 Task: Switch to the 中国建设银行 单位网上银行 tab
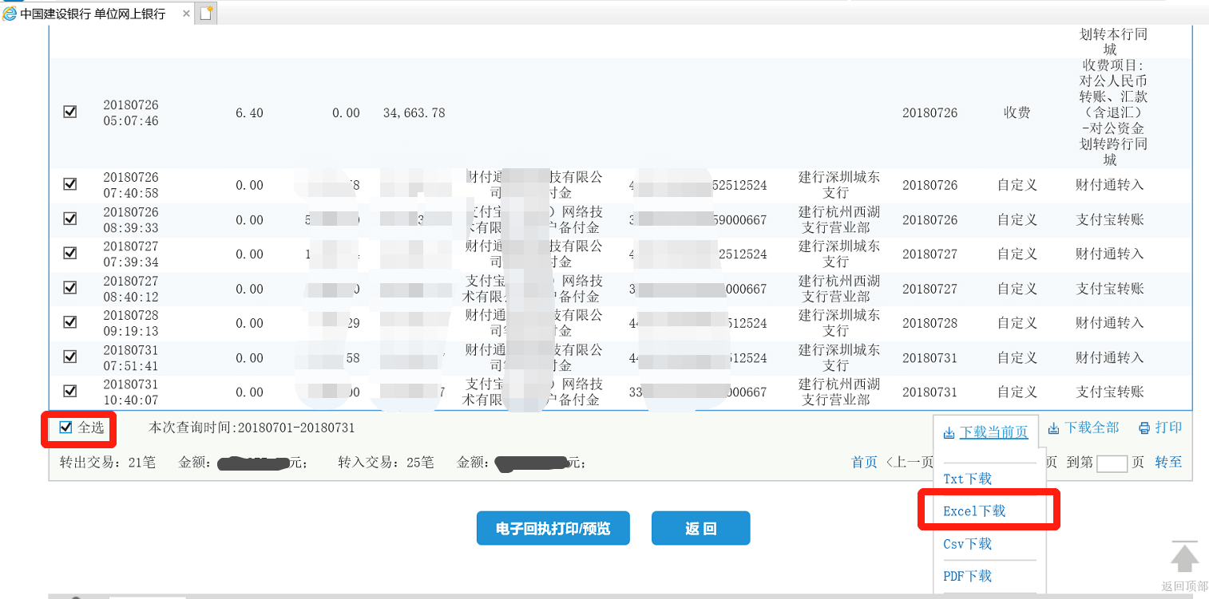click(x=97, y=14)
